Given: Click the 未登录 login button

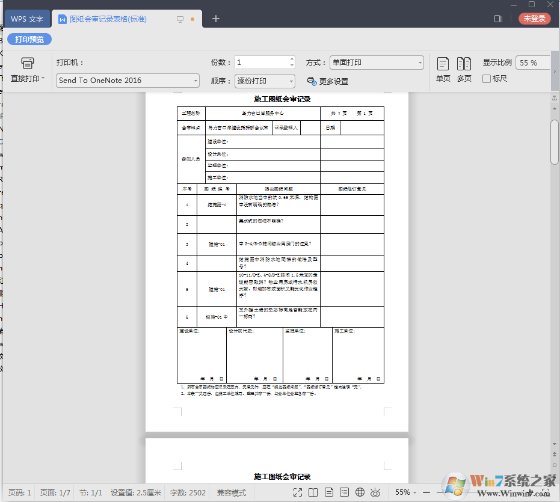Looking at the screenshot, I should coord(536,18).
